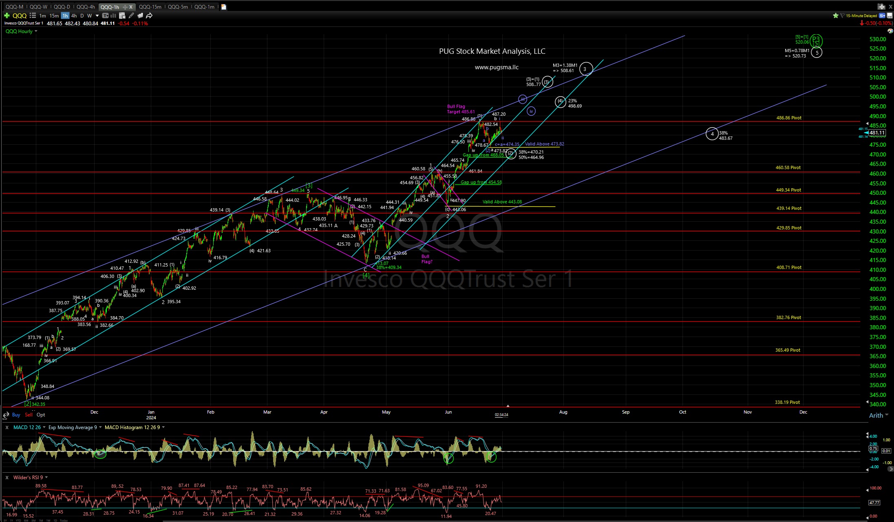Click the Opt options button

[41, 415]
